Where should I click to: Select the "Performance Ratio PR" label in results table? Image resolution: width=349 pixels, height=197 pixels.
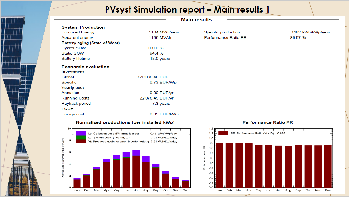[225, 37]
